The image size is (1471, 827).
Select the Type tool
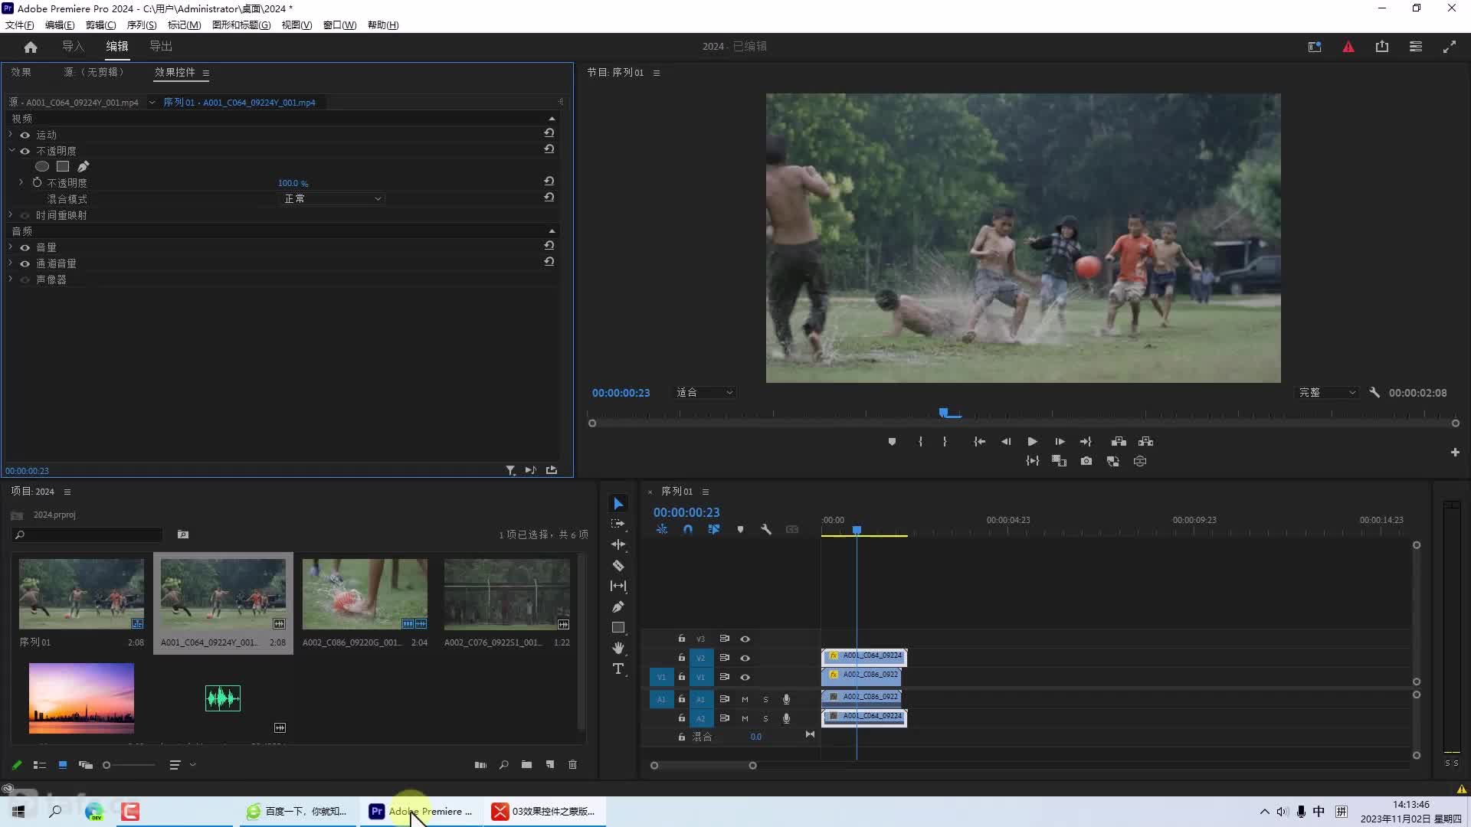618,668
